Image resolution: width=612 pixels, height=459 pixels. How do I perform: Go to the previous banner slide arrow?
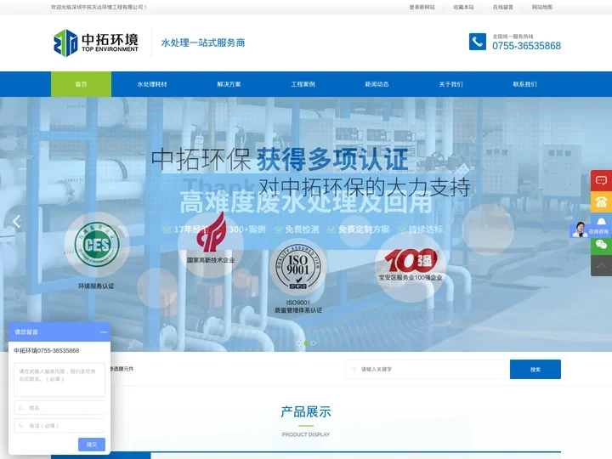(16, 221)
